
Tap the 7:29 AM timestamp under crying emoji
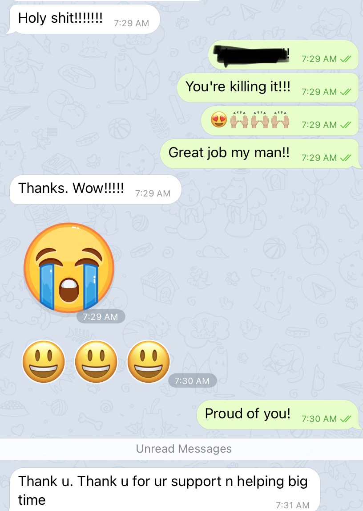pos(101,316)
